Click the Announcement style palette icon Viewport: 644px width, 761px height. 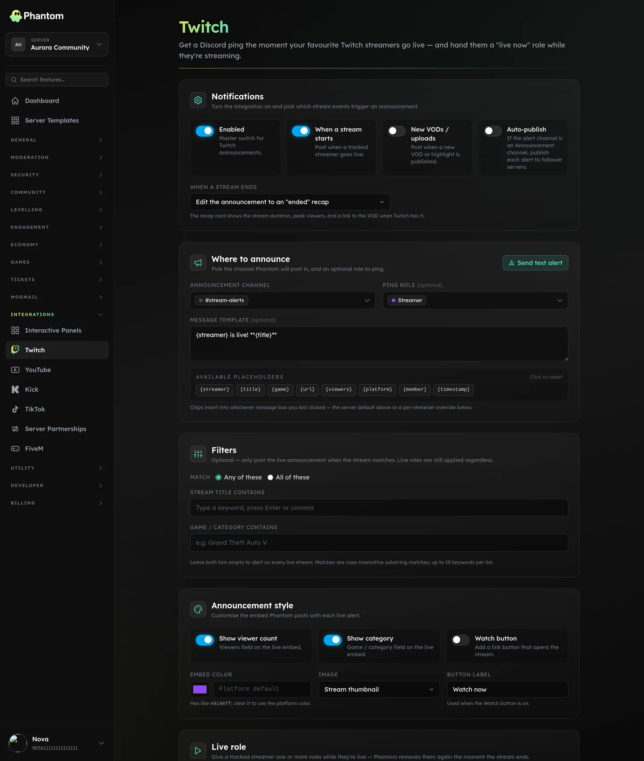click(198, 610)
